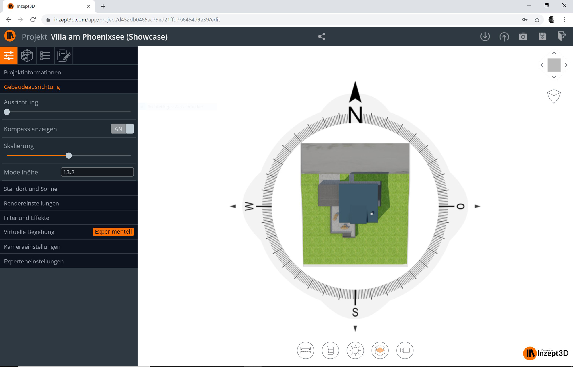Save project with floppy disk icon
The width and height of the screenshot is (573, 367).
click(x=542, y=36)
